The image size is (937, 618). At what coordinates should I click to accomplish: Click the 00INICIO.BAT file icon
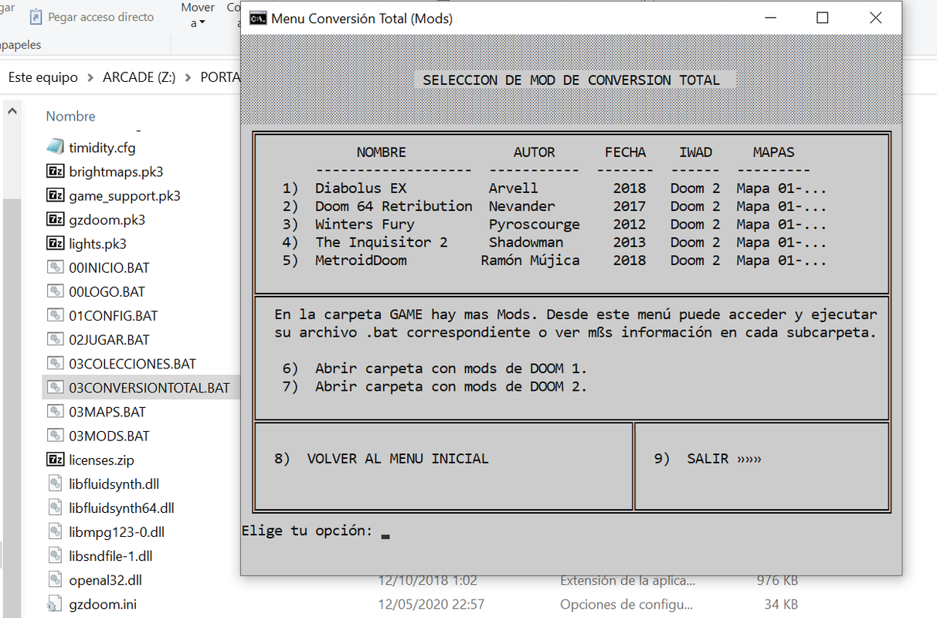tap(55, 267)
